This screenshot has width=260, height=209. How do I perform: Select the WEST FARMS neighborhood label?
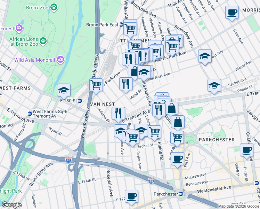coord(15,88)
